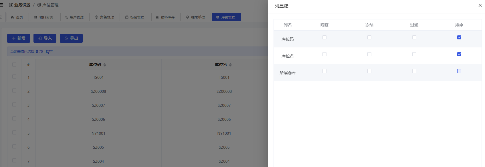This screenshot has height=167, width=485.
Task: Click the 新增 button
Action: pos(19,38)
